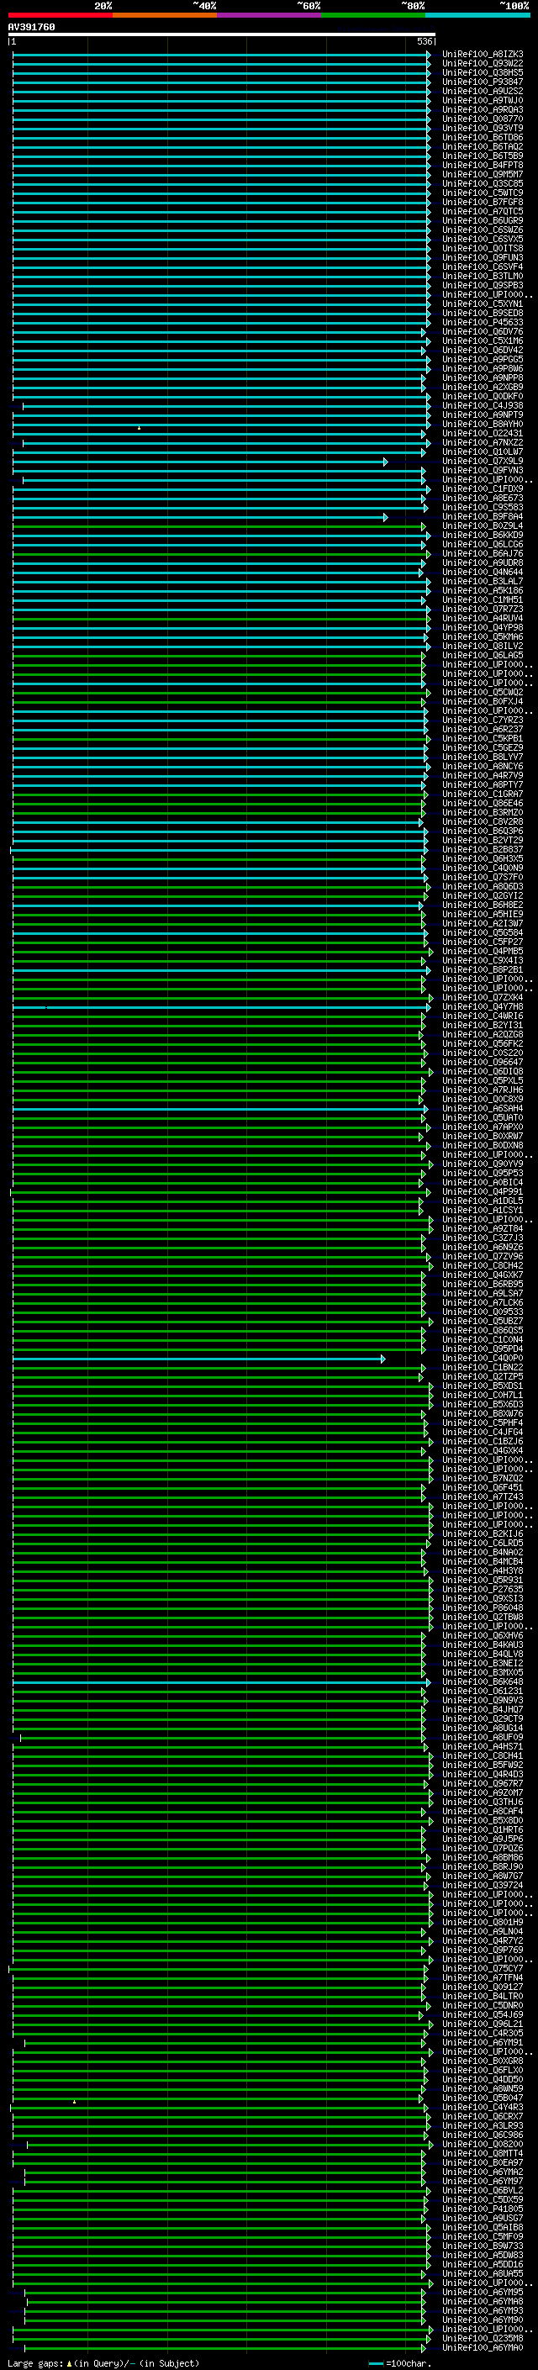
Task: Select the UniRef100_A6SAH4 label
Action: pos(483,1109)
